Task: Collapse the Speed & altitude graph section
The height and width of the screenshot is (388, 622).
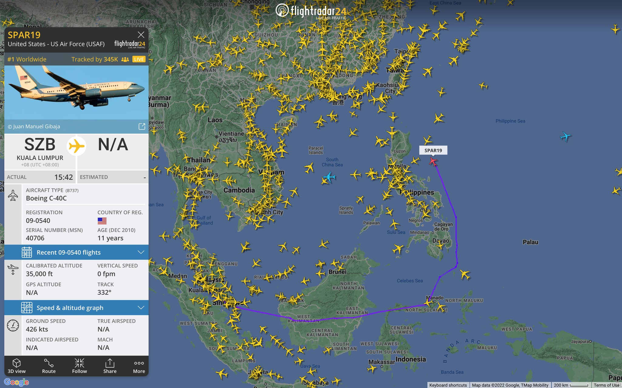Action: 141,308
